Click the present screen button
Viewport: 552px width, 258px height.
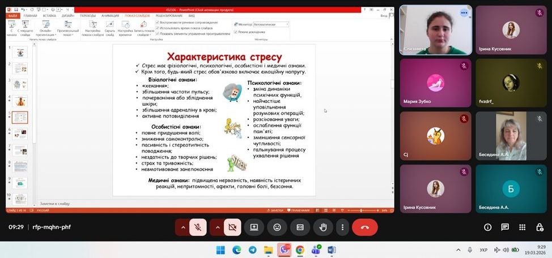coord(254,227)
